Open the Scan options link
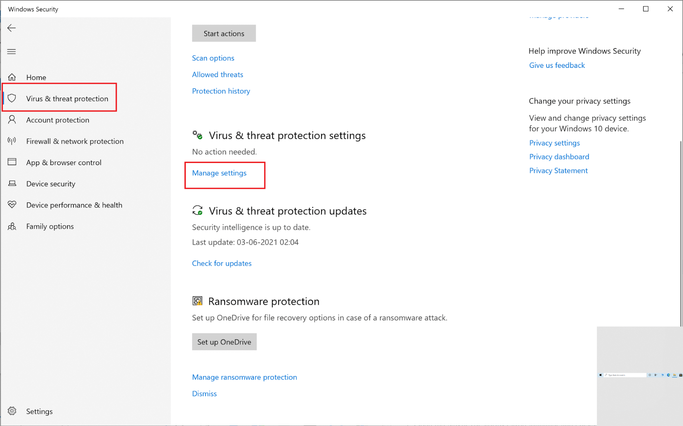This screenshot has width=683, height=426. click(213, 58)
